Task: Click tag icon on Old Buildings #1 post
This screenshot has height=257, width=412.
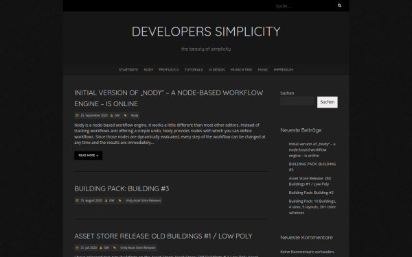Action: (x=115, y=247)
